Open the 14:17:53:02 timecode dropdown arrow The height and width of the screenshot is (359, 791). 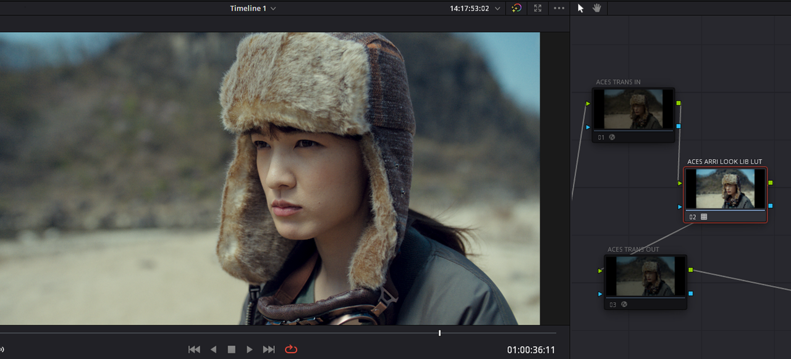point(497,9)
